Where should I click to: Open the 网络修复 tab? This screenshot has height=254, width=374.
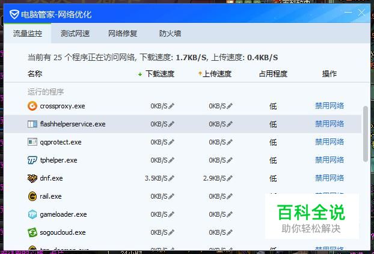pyautogui.click(x=123, y=34)
